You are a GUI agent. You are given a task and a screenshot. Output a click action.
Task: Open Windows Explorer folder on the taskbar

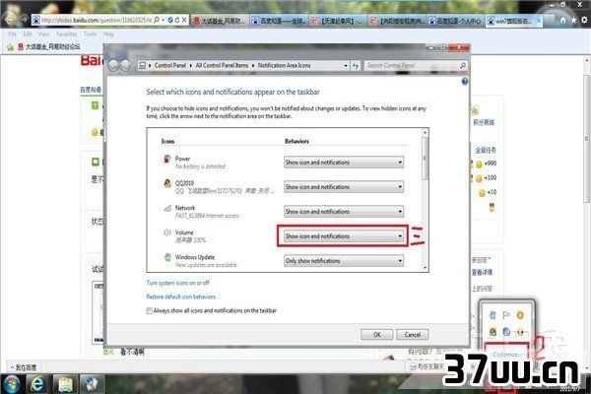pyautogui.click(x=65, y=384)
